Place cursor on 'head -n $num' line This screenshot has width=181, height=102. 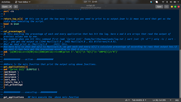(11, 24)
